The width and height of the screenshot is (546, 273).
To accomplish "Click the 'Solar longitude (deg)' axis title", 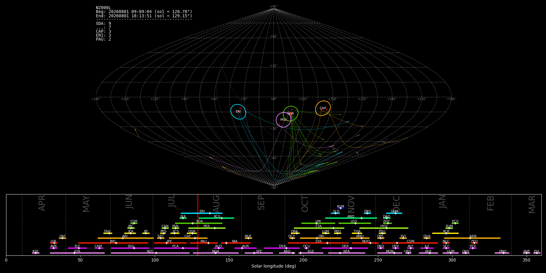I will point(274,266).
